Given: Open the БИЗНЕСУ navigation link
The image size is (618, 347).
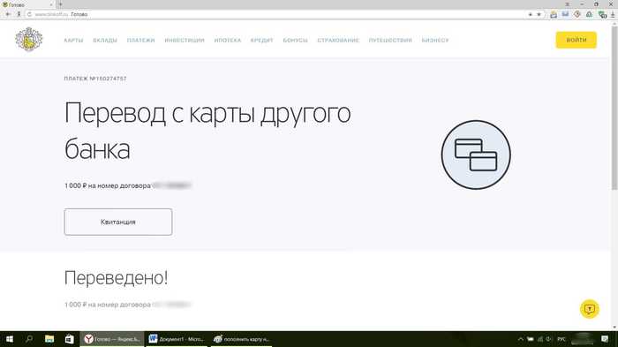Looking at the screenshot, I should point(435,41).
